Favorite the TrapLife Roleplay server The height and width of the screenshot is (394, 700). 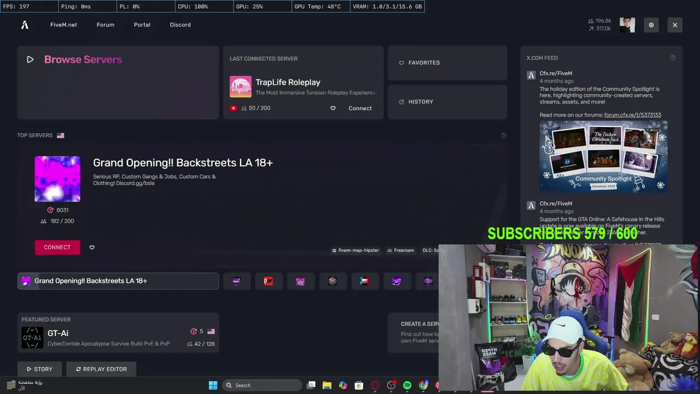[333, 108]
